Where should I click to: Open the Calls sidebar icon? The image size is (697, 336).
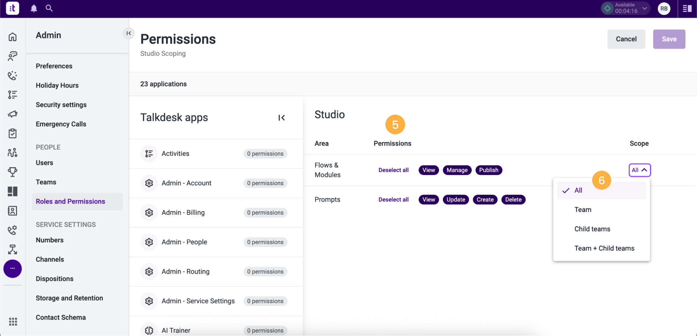coord(13,76)
